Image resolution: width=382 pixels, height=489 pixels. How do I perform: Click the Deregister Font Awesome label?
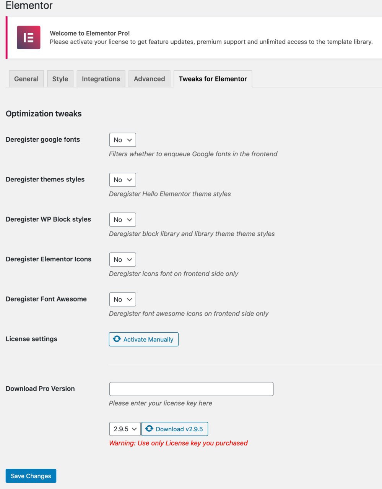46,299
